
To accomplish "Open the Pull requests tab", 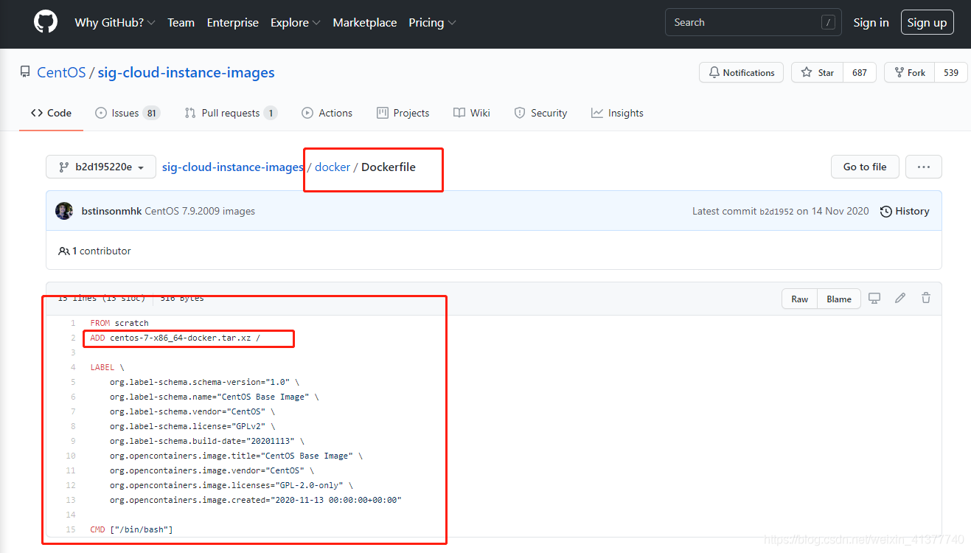I will tap(230, 113).
